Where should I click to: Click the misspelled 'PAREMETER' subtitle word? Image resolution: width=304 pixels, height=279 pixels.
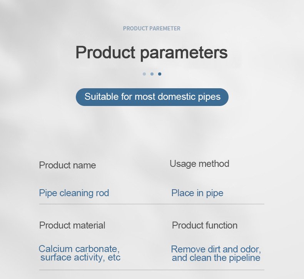(x=167, y=29)
